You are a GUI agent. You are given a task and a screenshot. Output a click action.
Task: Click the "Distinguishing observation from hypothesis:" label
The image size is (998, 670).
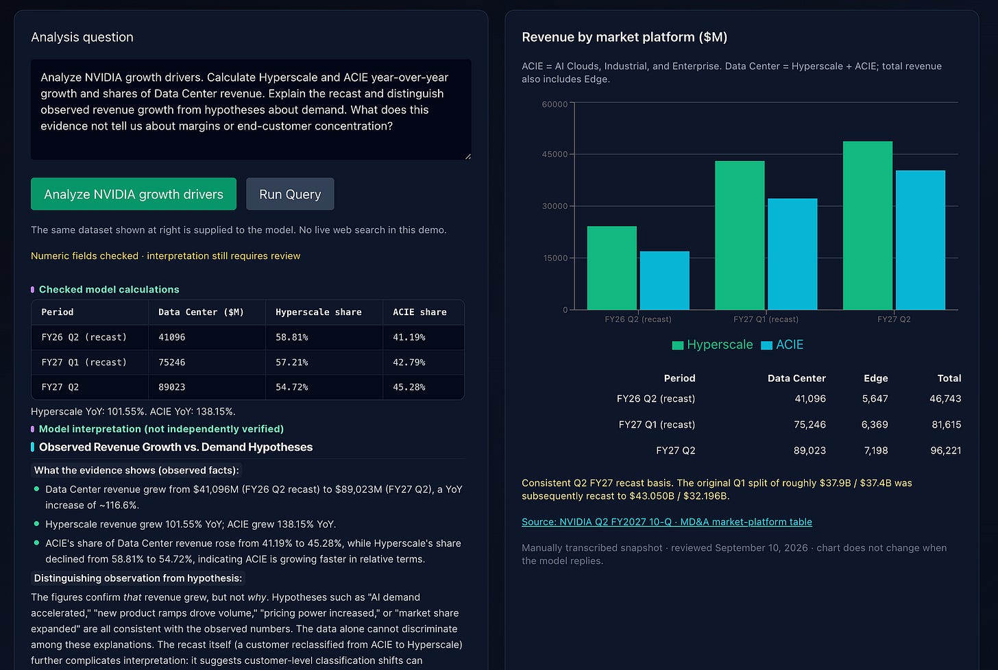point(138,578)
